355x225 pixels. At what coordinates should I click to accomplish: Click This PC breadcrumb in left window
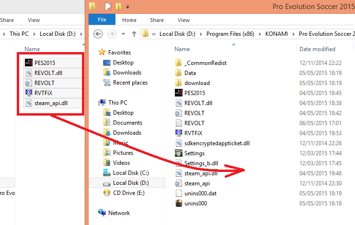(19, 34)
